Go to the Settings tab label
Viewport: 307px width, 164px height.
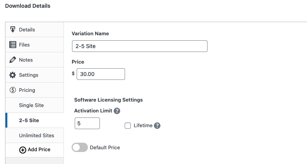[x=29, y=75]
